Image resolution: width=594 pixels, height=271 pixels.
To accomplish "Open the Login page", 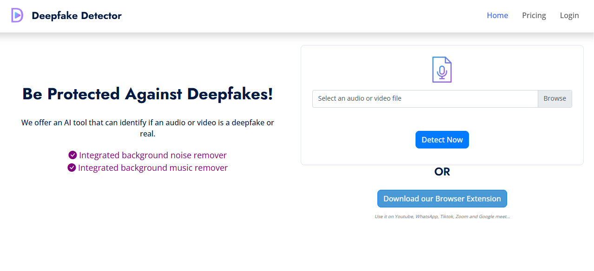I will pyautogui.click(x=569, y=15).
